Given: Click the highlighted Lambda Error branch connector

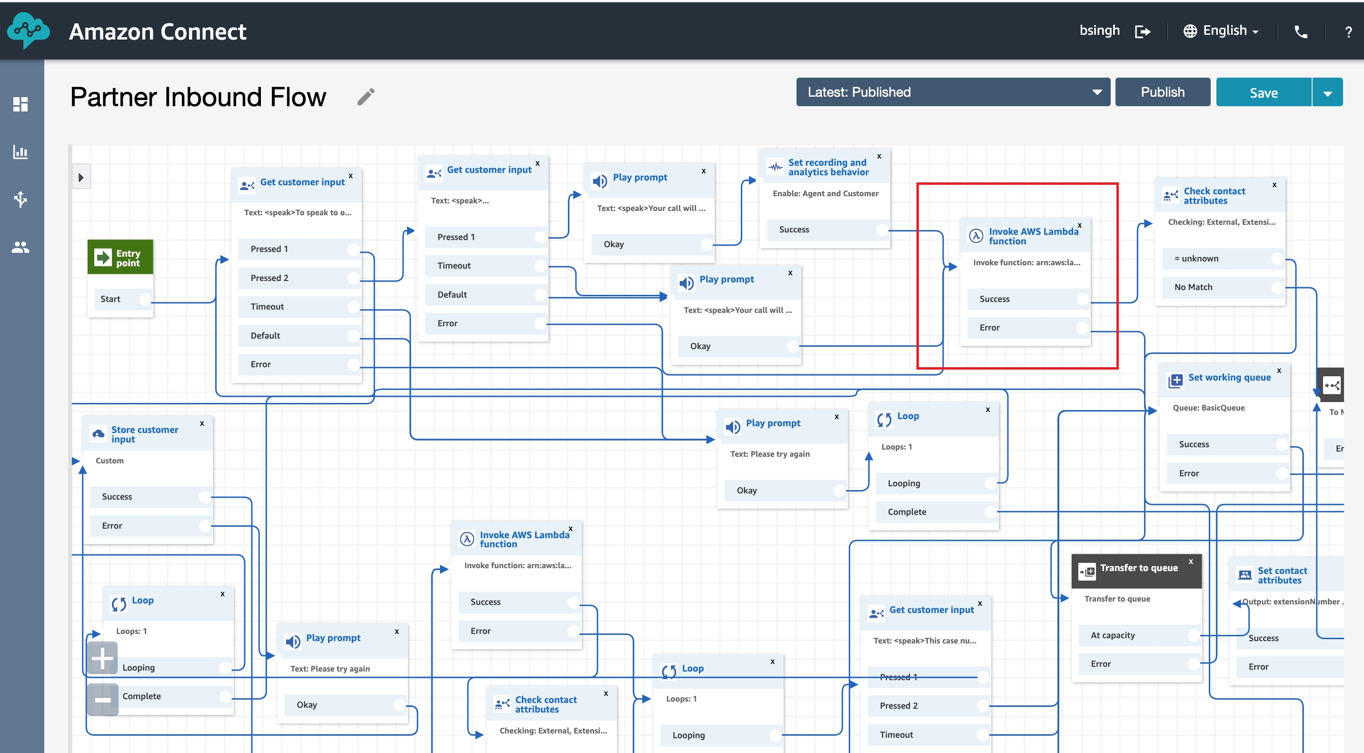Looking at the screenshot, I should pos(1084,328).
